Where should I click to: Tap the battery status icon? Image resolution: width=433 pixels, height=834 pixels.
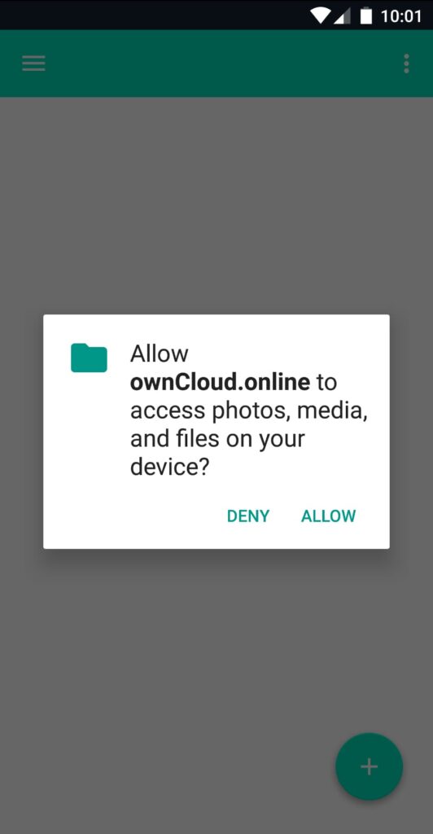(x=366, y=16)
